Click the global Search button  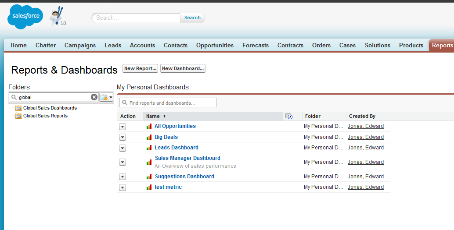pos(192,18)
